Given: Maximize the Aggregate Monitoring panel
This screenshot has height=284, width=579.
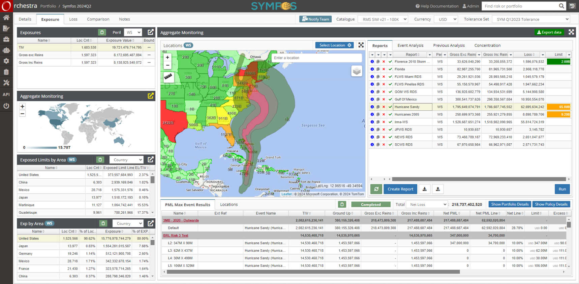Looking at the screenshot, I should pos(571,32).
